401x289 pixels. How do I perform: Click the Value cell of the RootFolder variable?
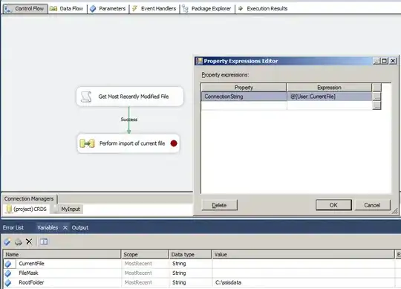(x=303, y=282)
